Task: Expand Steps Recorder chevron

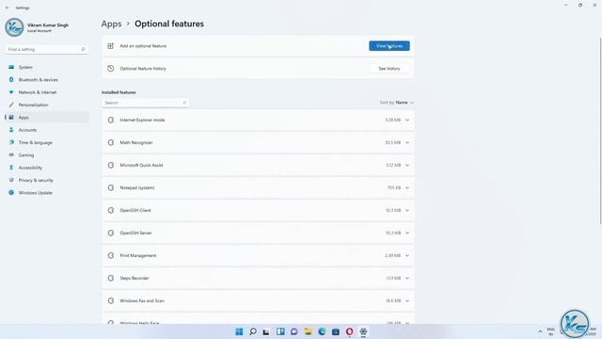Action: [407, 279]
